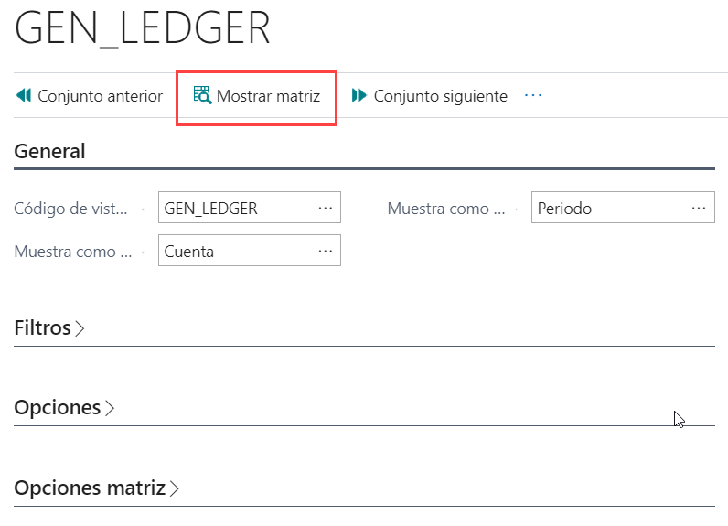Click the Filtros heading text

tap(42, 327)
